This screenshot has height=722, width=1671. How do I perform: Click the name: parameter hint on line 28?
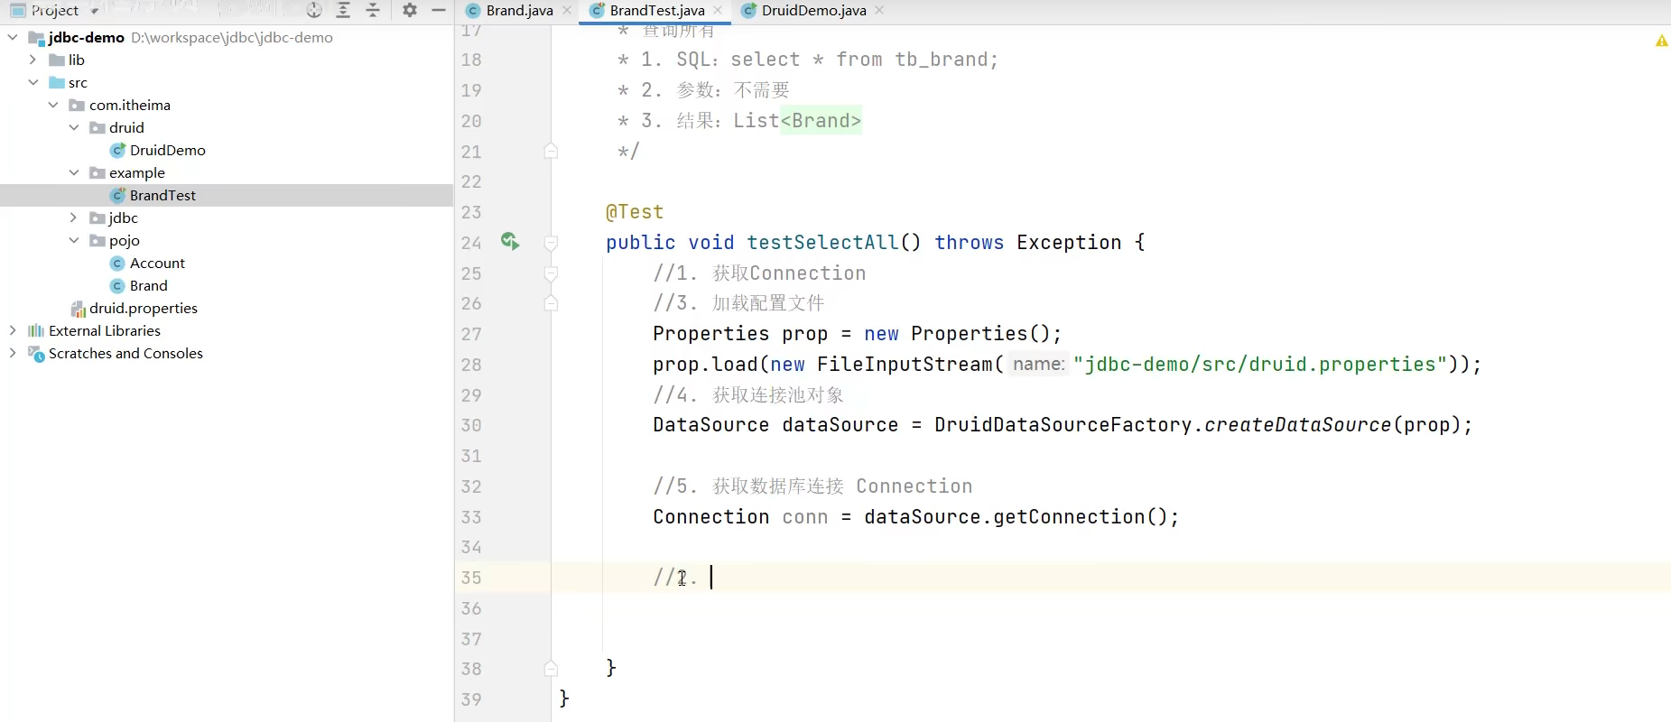coord(1038,364)
